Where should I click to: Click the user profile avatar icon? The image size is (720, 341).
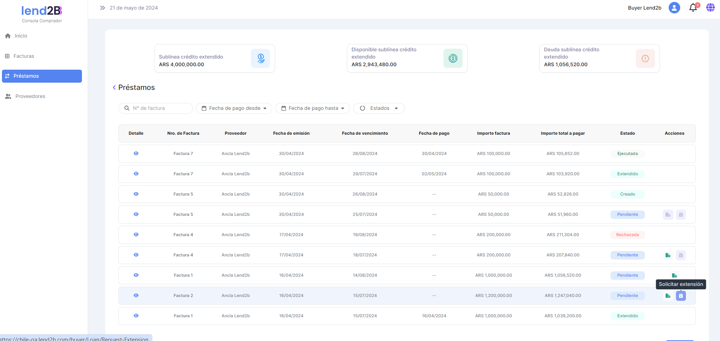click(674, 8)
